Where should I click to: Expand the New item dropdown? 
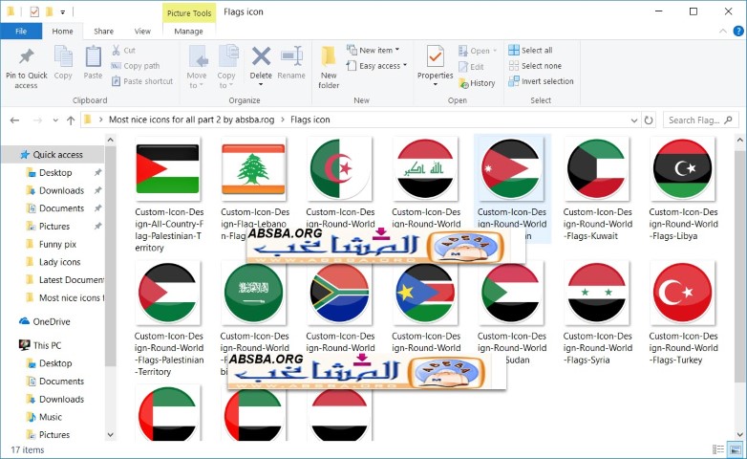click(373, 50)
